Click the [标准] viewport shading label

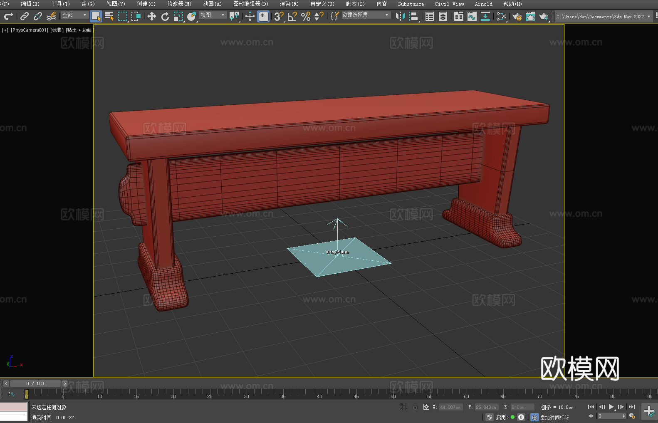pyautogui.click(x=57, y=30)
